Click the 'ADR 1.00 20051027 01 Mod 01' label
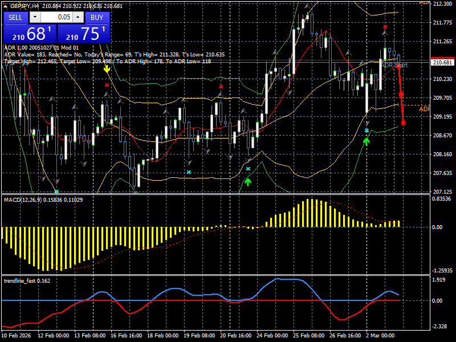456x342 pixels. point(41,48)
